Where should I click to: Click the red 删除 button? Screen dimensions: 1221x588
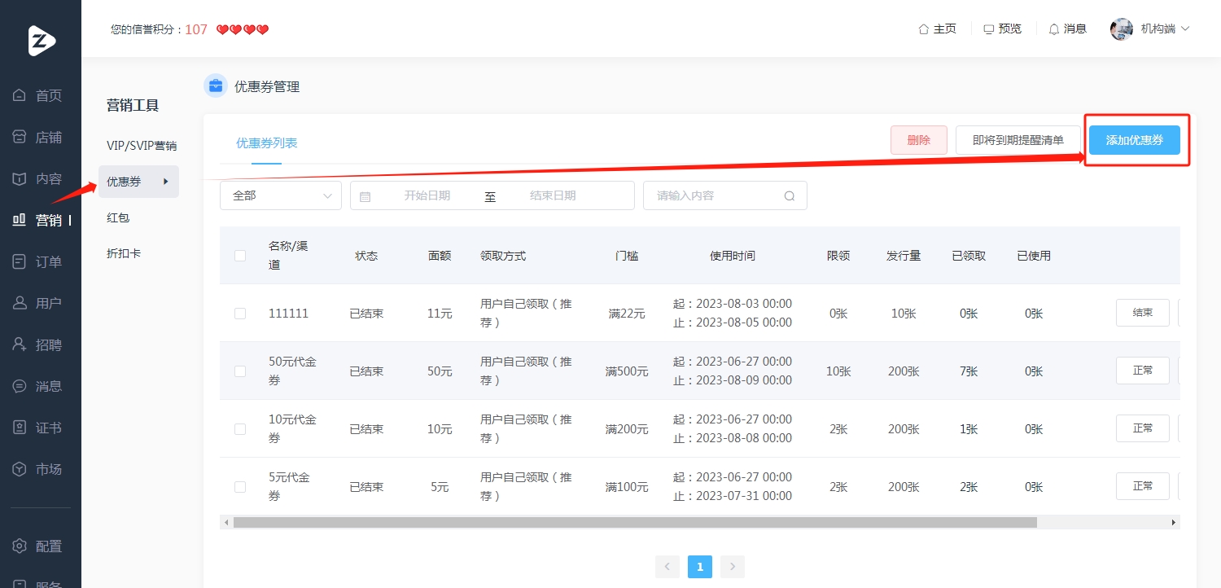click(919, 140)
